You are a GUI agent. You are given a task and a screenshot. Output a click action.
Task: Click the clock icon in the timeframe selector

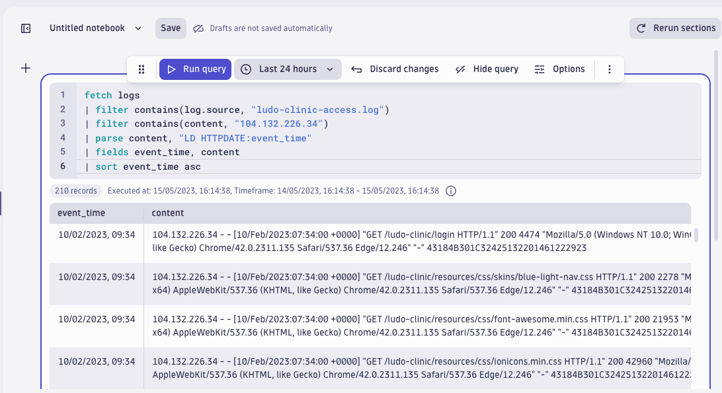245,69
